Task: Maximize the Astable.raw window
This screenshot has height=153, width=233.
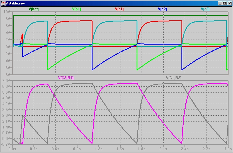Action: point(225,3)
